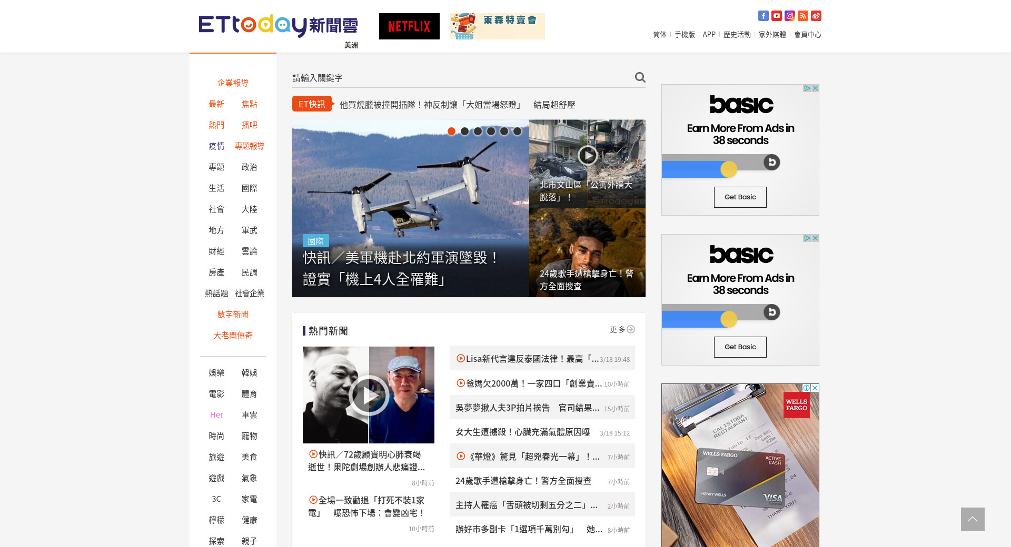
Task: Play the 顧寶明 news video thumbnail
Action: click(369, 395)
